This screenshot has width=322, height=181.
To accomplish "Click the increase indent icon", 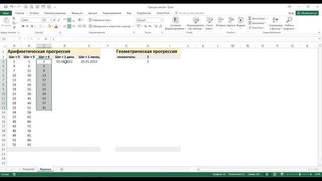I will 84,26.
